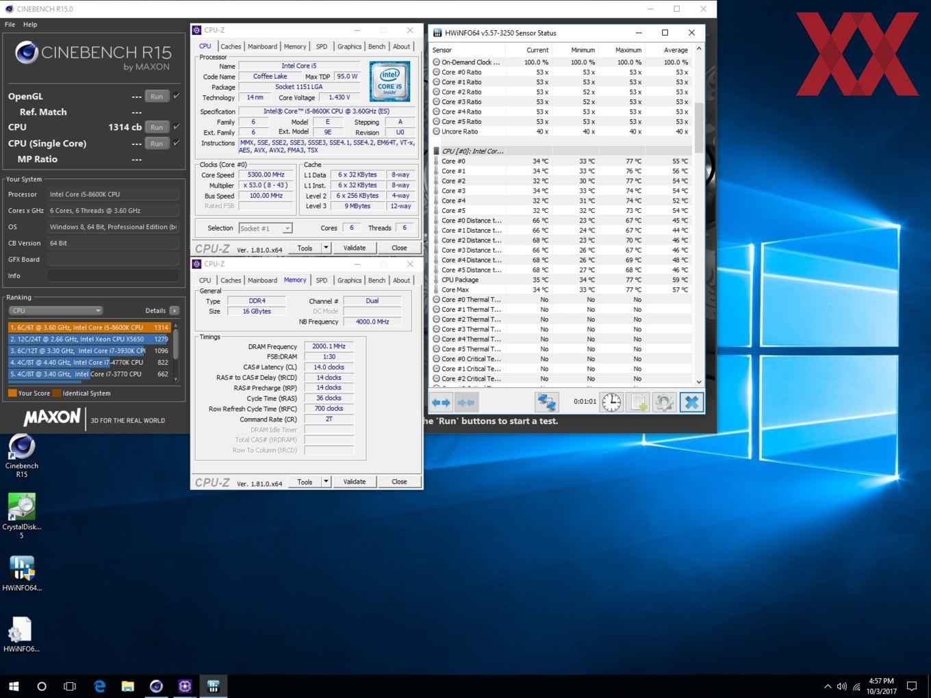Switch to Mainboard tab in top CPU-Z
Viewport: 931px width, 698px height.
(x=262, y=47)
